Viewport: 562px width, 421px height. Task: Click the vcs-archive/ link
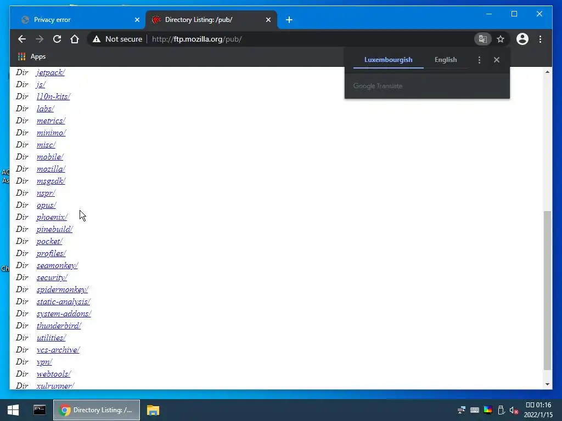58,350
